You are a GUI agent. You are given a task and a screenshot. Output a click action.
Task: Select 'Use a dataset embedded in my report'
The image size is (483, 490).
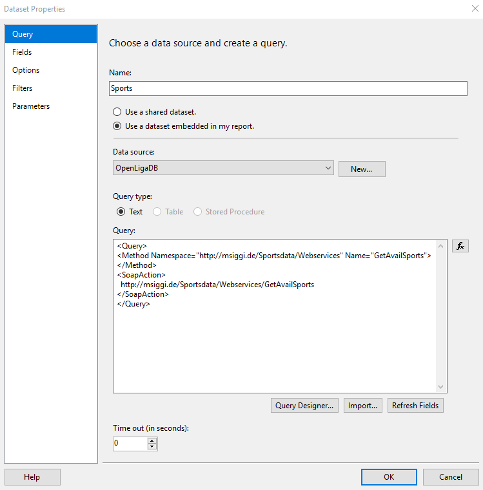pos(117,126)
